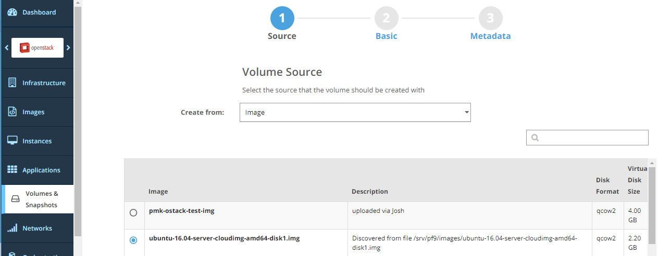Click the Images file icon in sidebar

point(13,112)
